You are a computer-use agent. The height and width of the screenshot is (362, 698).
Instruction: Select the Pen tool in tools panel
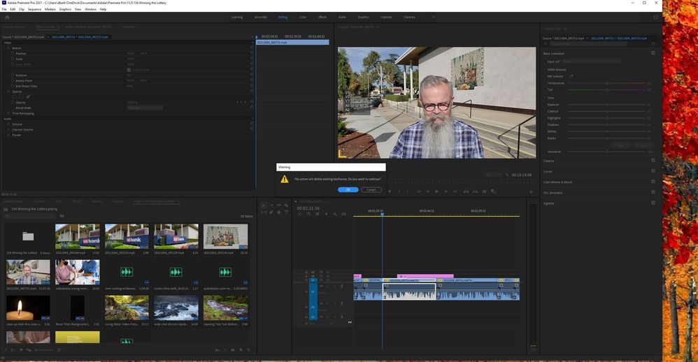[271, 212]
